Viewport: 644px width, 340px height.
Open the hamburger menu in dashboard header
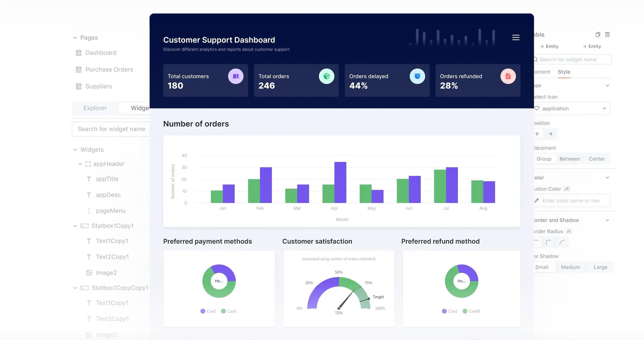click(x=515, y=37)
